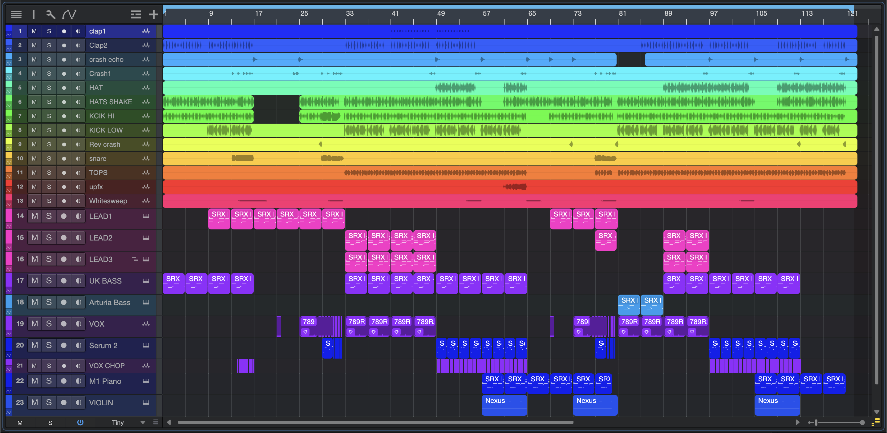Click the layers icon on LEAD3 track
Image resolution: width=887 pixels, height=433 pixels.
[x=135, y=259]
